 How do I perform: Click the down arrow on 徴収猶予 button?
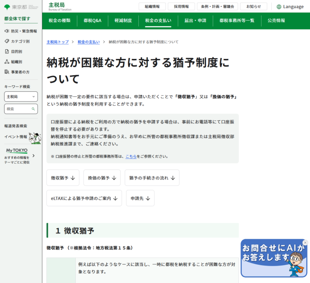73,178
